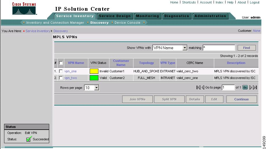266x149 pixels.
Task: Open the Diagnostics tab
Action: click(177, 16)
